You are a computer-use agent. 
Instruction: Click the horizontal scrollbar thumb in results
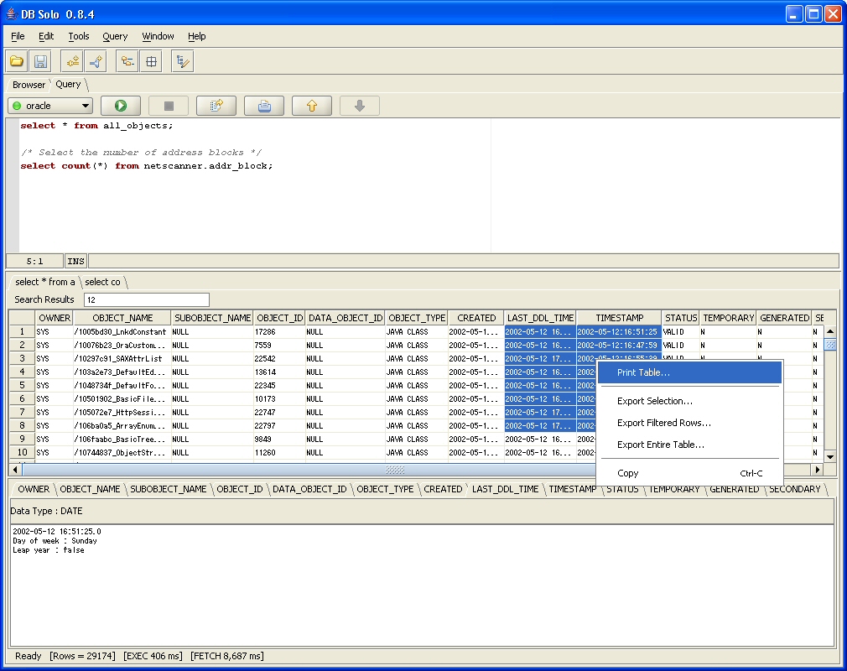(396, 470)
